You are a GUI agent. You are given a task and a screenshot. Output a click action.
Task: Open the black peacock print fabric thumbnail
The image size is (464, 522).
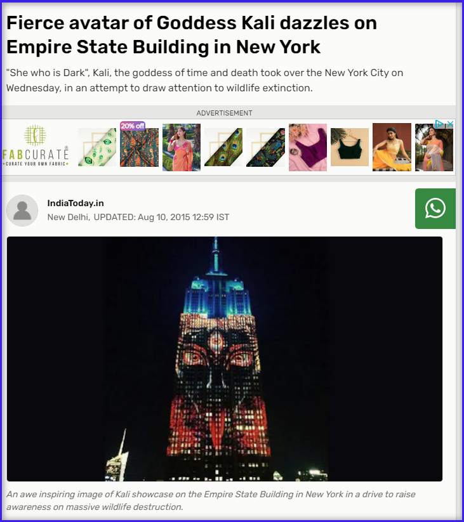pos(266,147)
